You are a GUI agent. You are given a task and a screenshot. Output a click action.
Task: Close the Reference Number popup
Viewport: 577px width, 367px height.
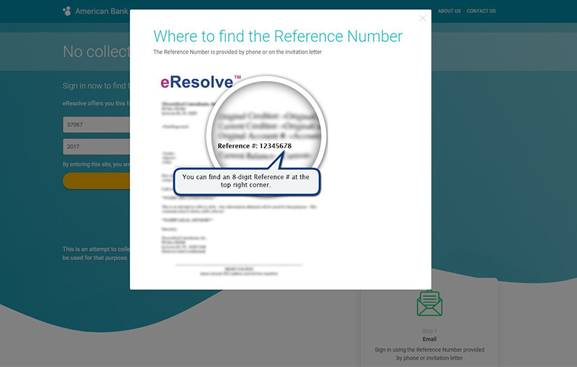coord(423,18)
